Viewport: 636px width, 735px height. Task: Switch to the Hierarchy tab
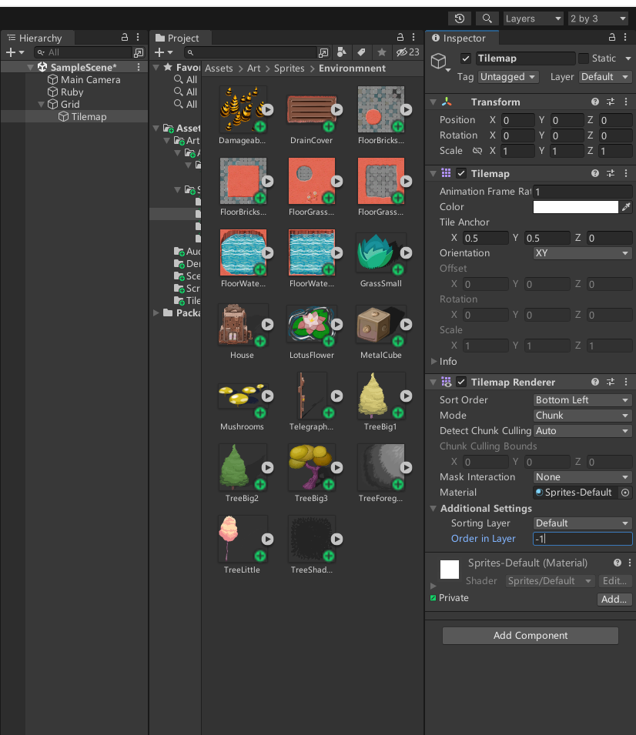38,37
